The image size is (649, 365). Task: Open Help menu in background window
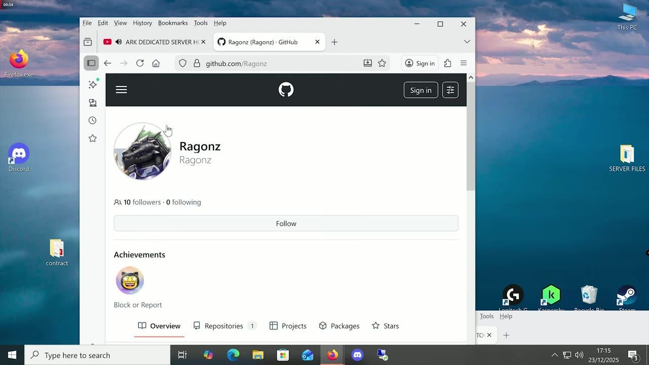506,316
